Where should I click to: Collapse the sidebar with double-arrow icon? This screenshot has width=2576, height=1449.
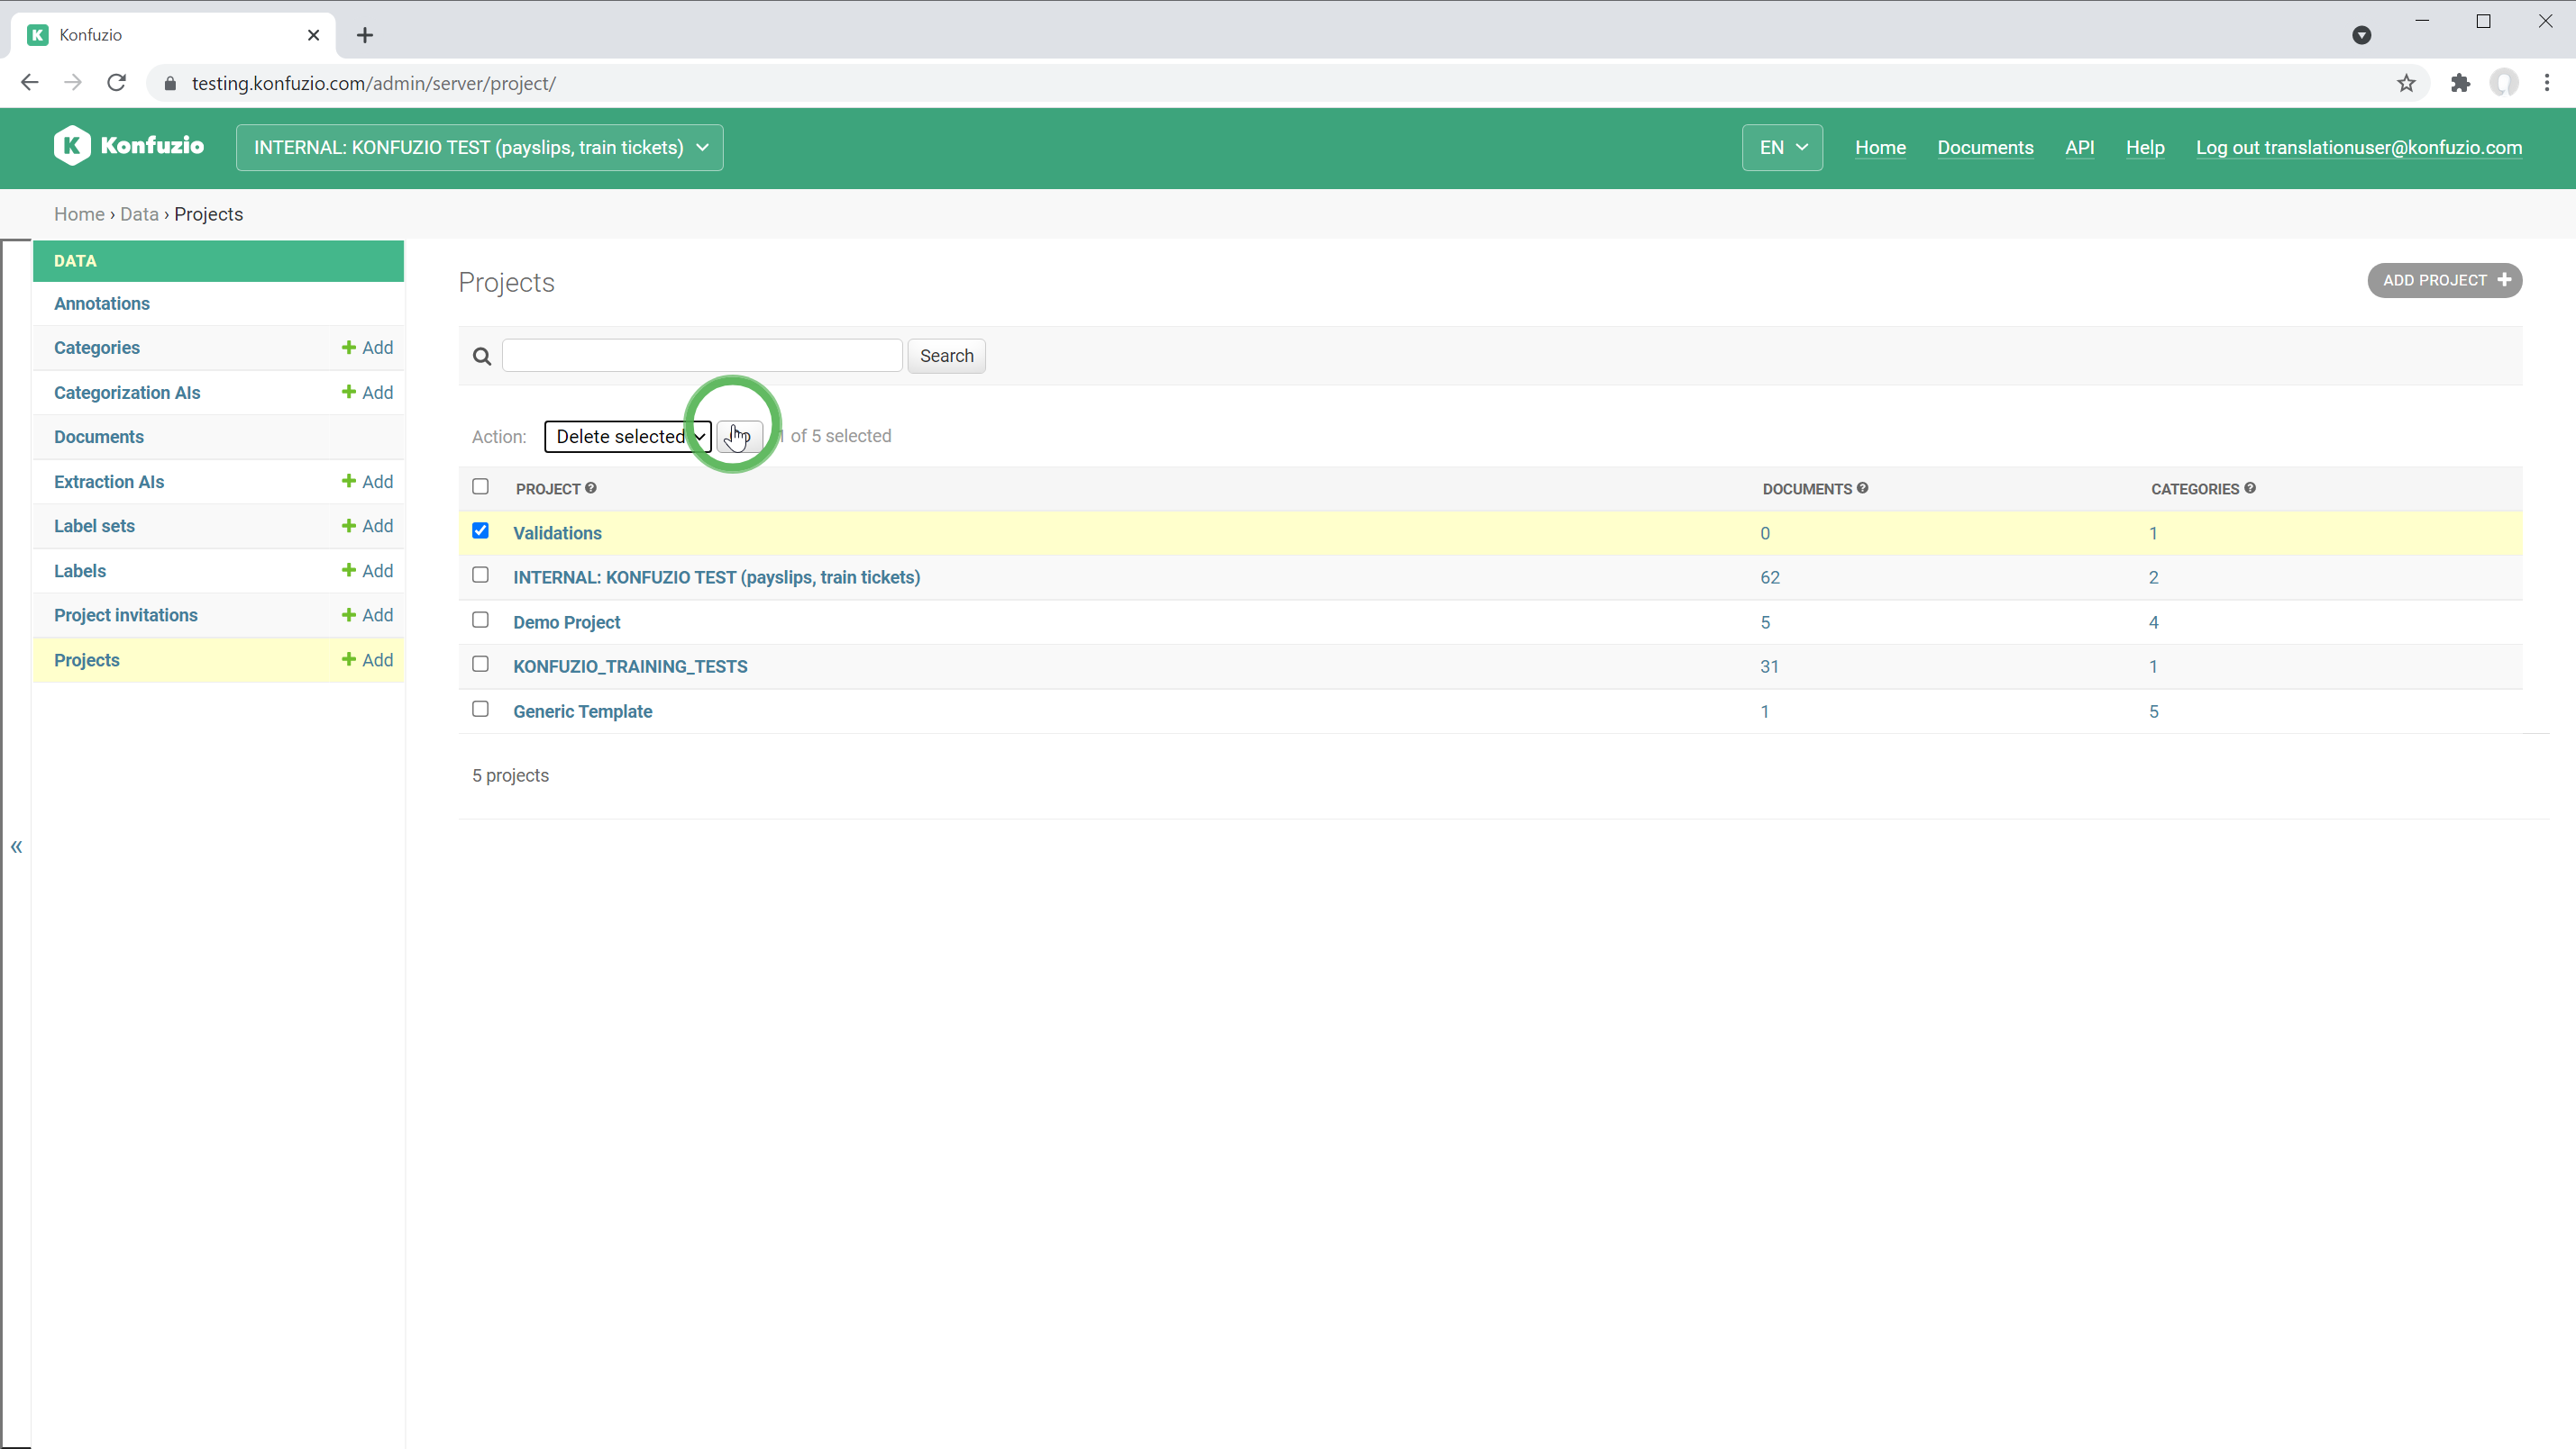pos(16,847)
